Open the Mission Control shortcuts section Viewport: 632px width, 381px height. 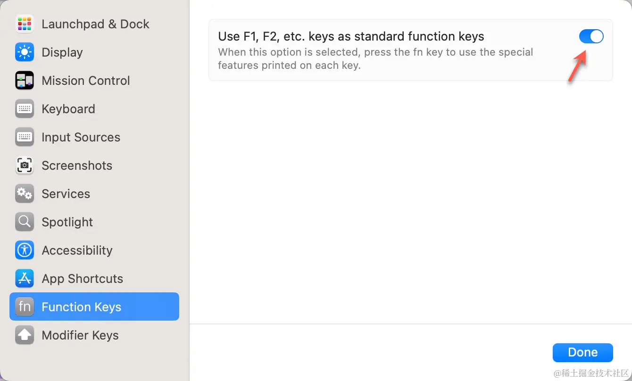85,81
